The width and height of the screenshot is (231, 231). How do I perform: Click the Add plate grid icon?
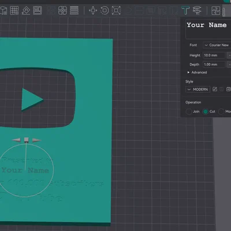14,10
